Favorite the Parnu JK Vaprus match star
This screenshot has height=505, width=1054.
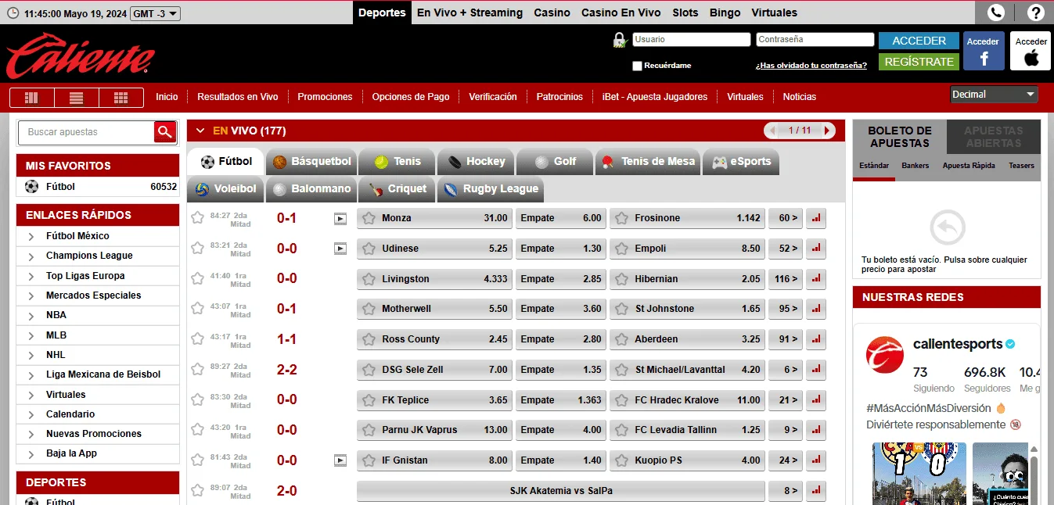(x=197, y=430)
